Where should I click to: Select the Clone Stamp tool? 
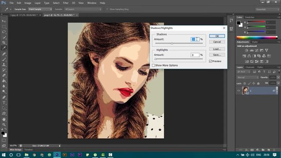[x=4, y=65]
